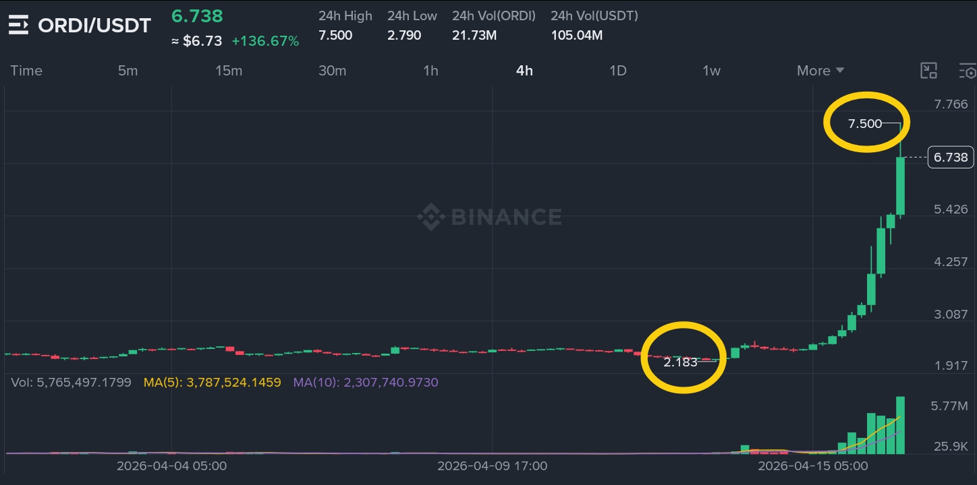Select the 4h interval tab
Image resolution: width=977 pixels, height=485 pixels.
[524, 71]
